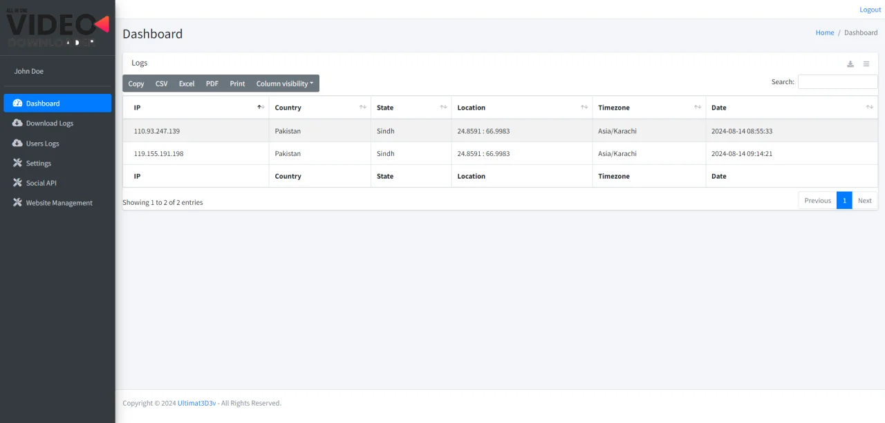The image size is (885, 423).
Task: Print the logs table
Action: 237,83
